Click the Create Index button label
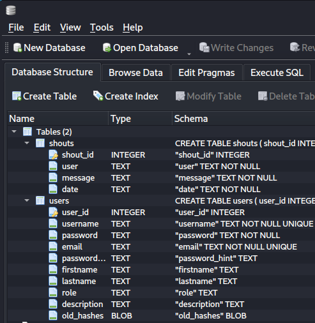The image size is (315, 323). point(132,96)
